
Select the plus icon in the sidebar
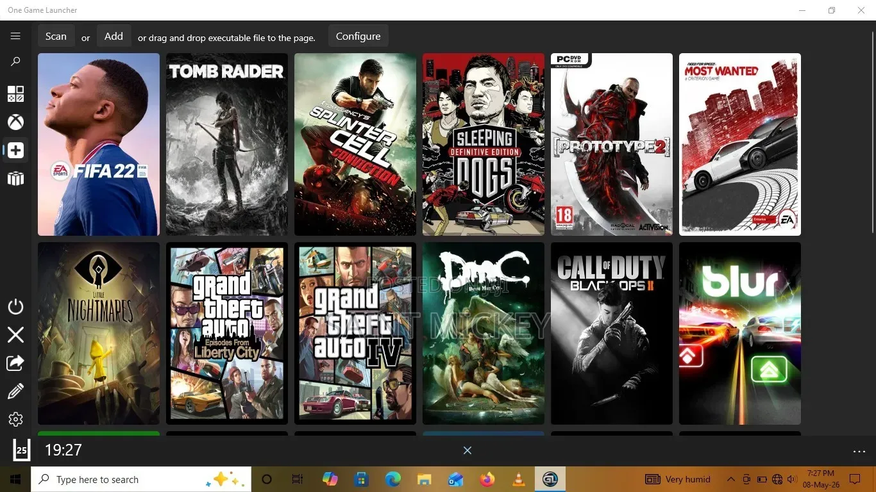click(x=15, y=151)
